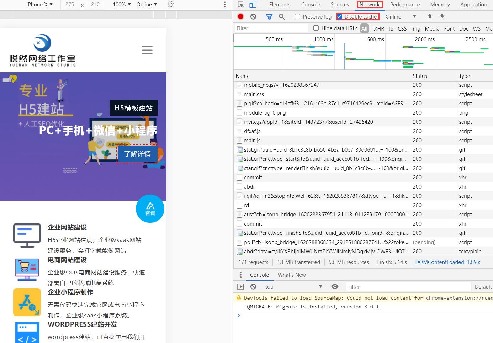Open the 100% zoom dropdown
This screenshot has width=493, height=343.
(x=122, y=5)
